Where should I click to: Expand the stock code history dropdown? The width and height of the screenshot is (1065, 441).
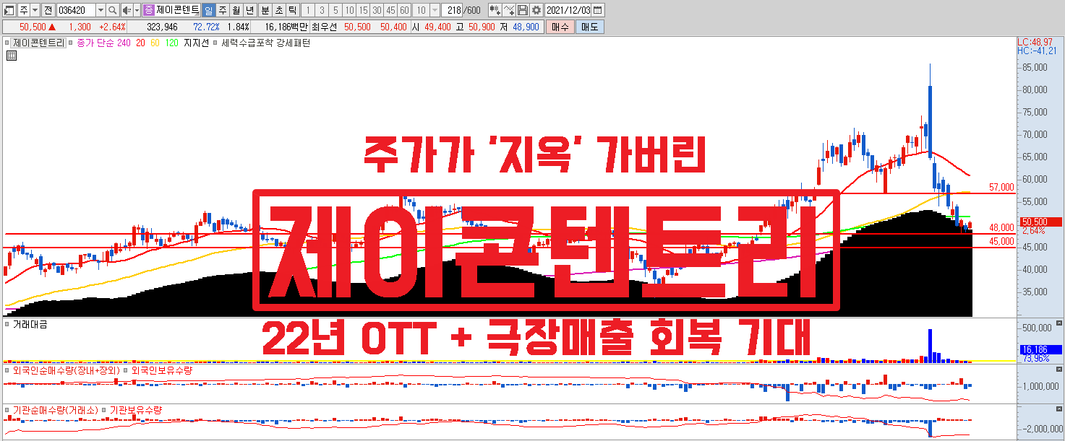click(100, 10)
